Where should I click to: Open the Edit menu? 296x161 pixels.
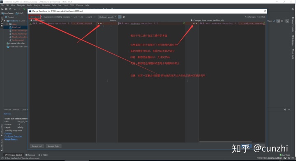pyautogui.click(x=7, y=5)
